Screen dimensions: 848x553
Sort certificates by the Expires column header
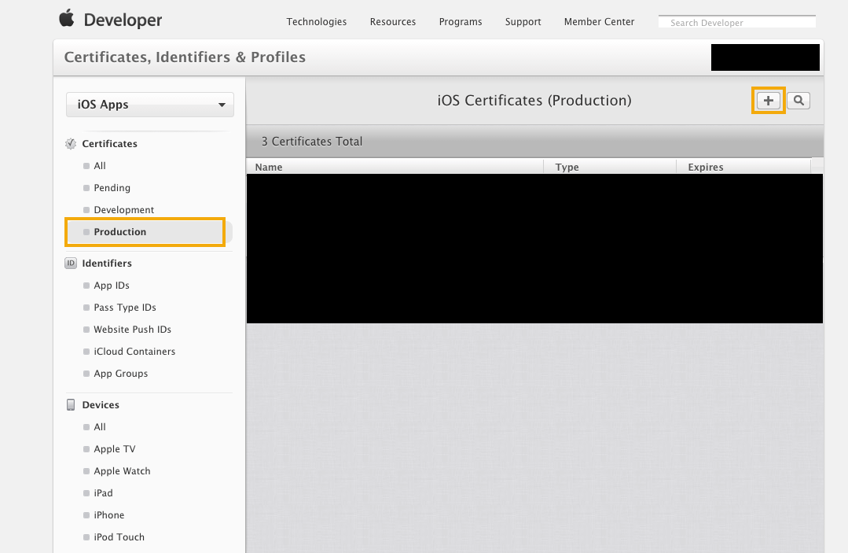tap(705, 167)
